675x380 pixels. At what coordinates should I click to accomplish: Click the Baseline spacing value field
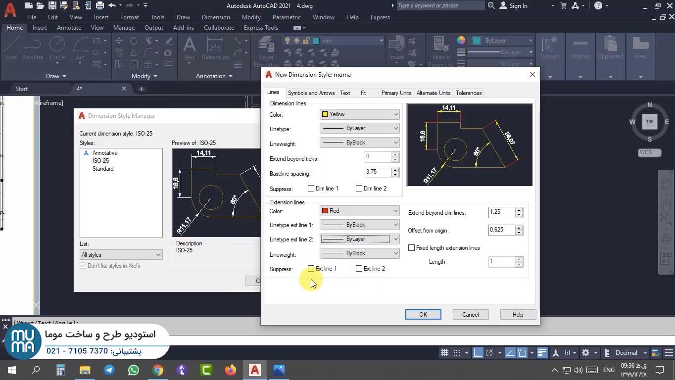click(378, 172)
